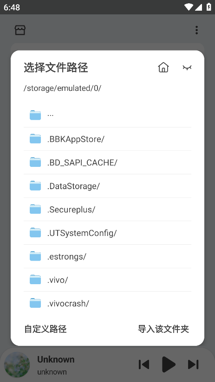Open the three-dot overflow menu
215x382 pixels.
(196, 30)
